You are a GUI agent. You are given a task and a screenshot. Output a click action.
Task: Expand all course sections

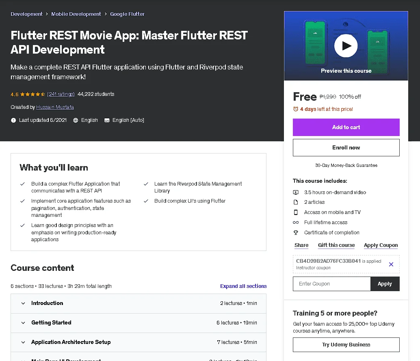point(243,286)
